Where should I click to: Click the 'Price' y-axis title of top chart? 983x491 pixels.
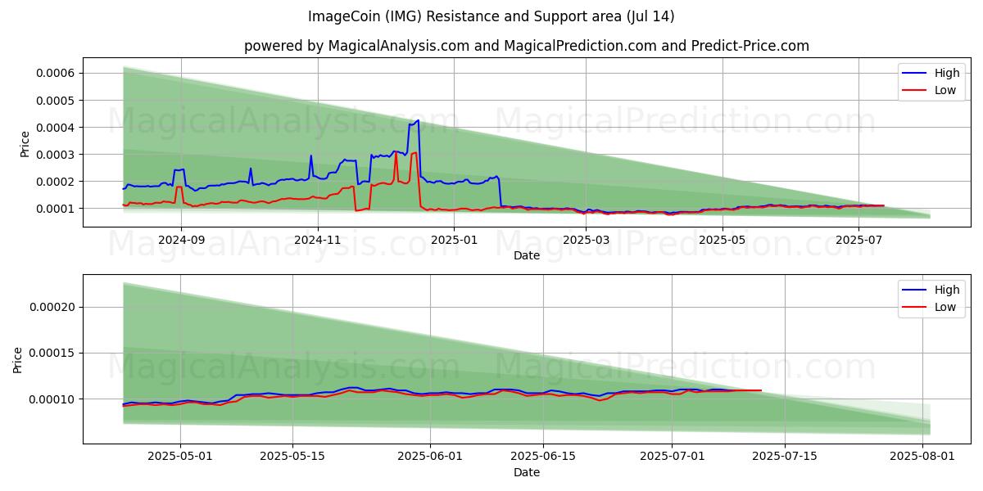tap(25, 144)
